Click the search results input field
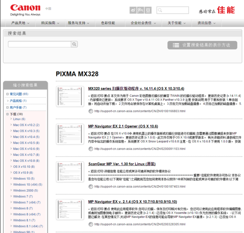 tap(39, 44)
